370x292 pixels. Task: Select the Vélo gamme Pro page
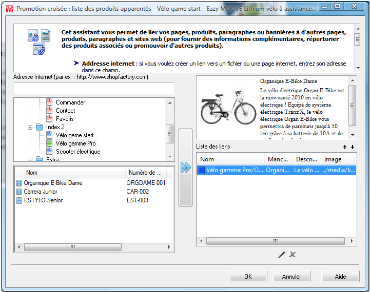click(75, 143)
